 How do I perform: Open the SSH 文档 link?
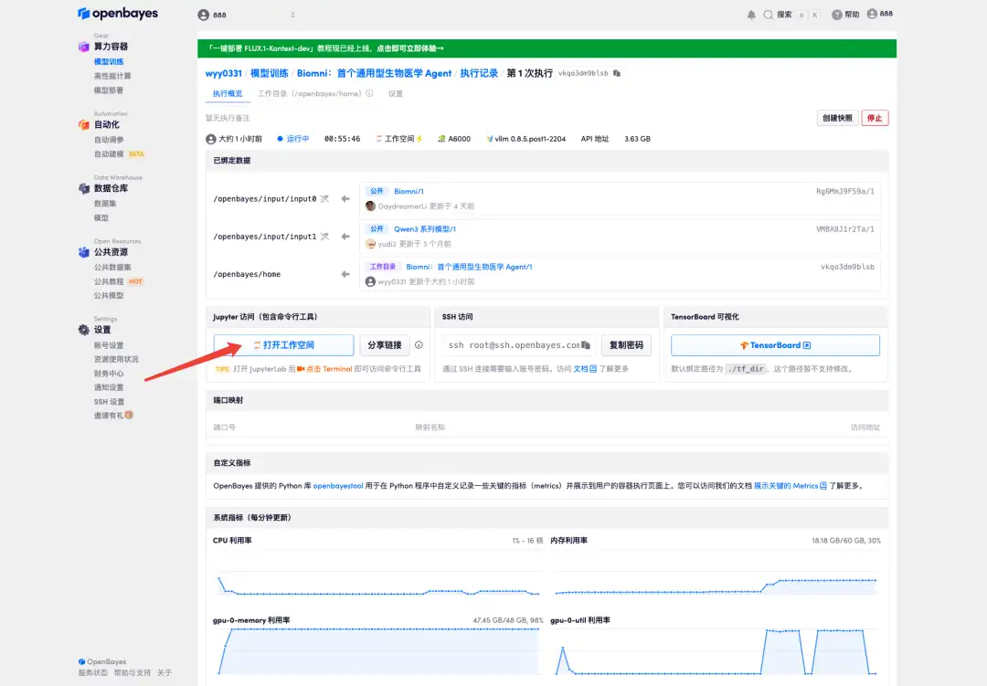[585, 369]
